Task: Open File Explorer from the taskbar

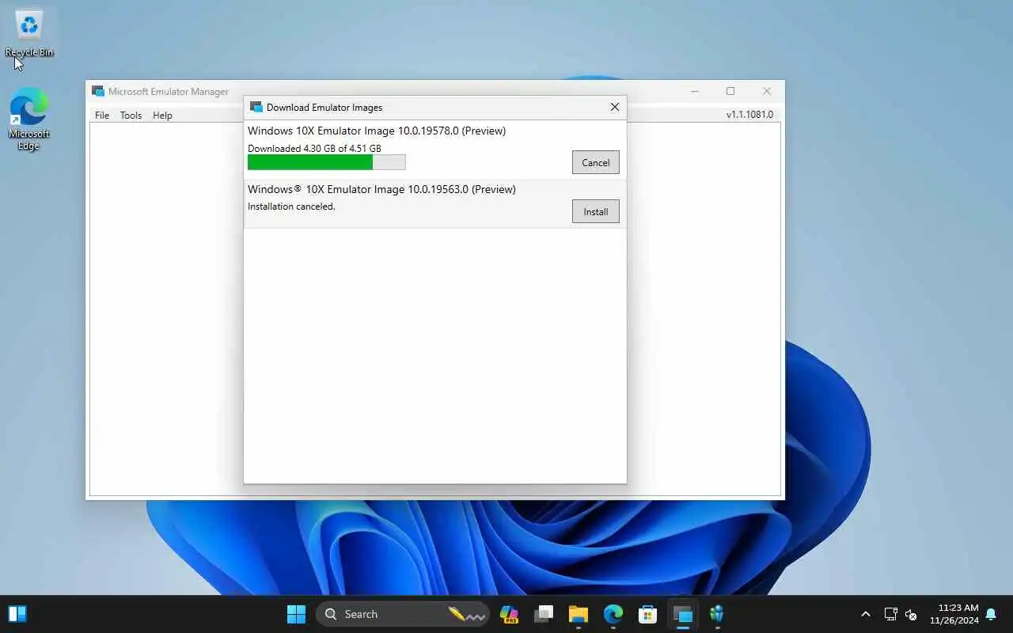Action: 579,614
